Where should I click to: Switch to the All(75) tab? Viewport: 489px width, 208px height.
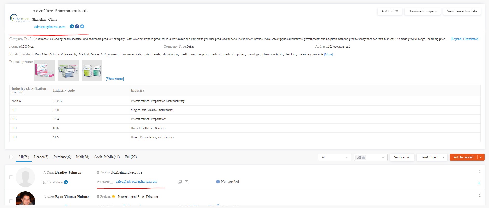[24, 157]
